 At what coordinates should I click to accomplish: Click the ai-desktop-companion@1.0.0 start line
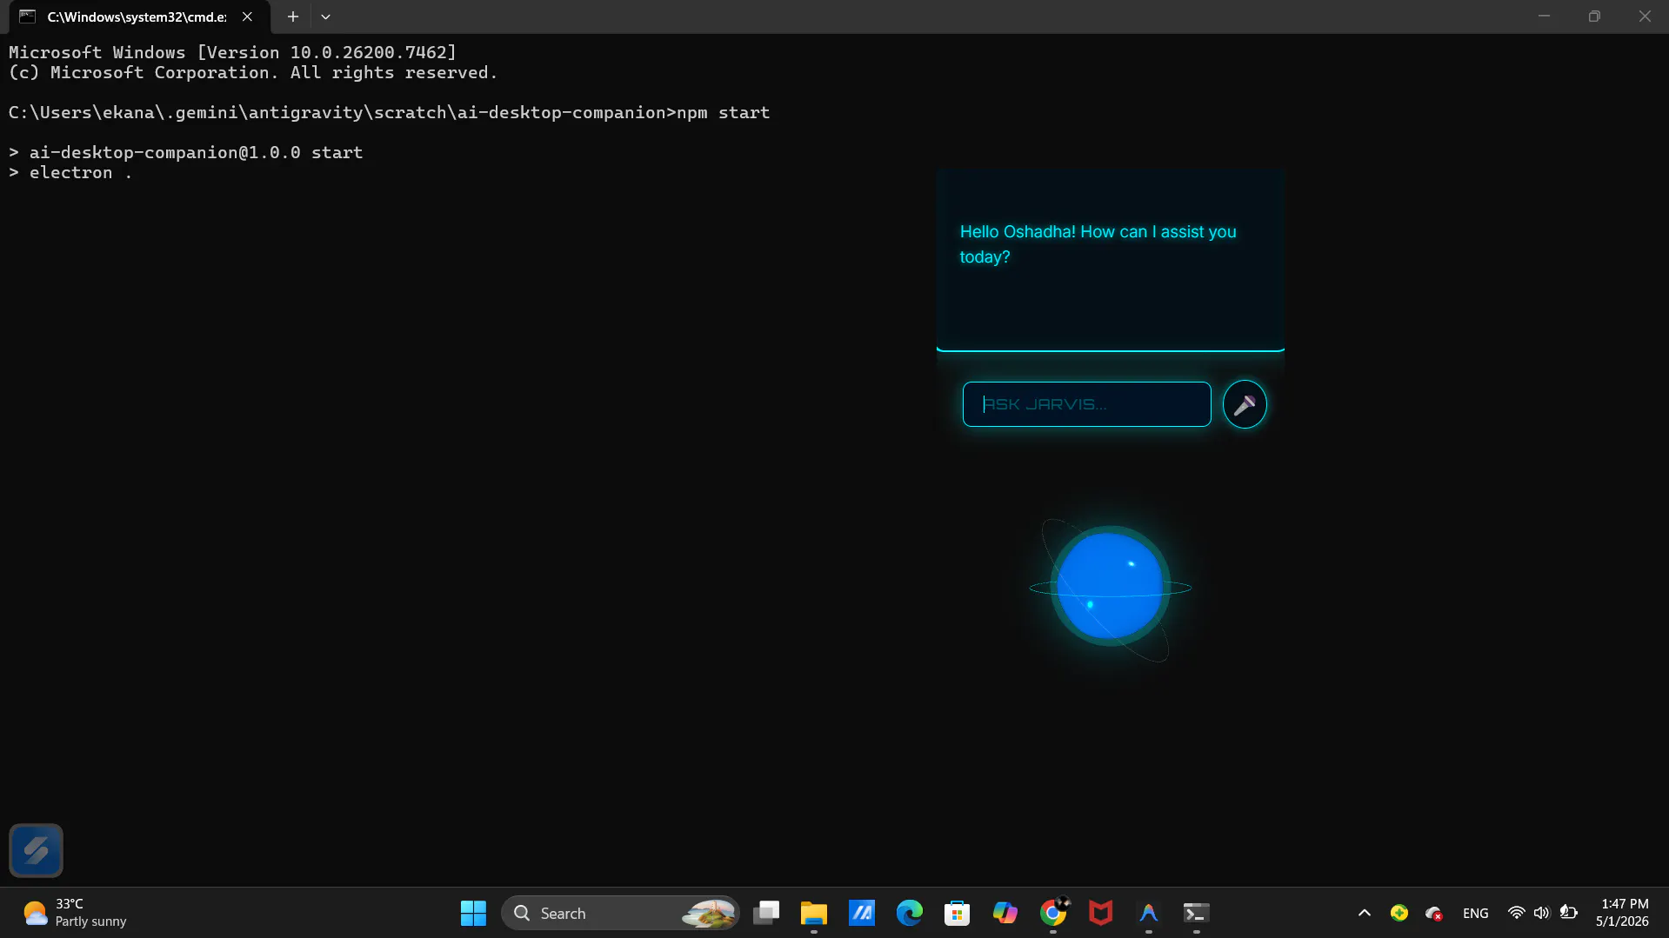click(x=186, y=152)
